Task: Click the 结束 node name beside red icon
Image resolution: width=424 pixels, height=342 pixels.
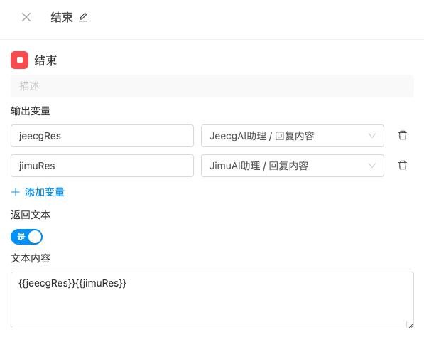Action: pos(45,60)
